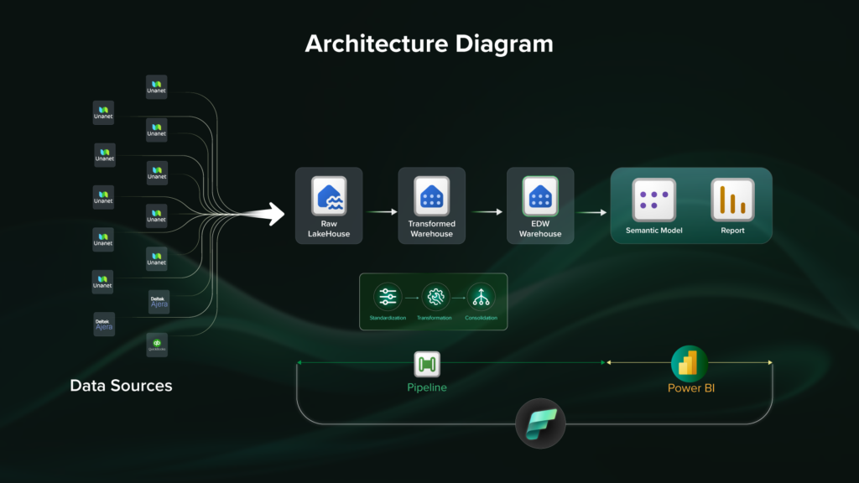Select the Data Sources label
This screenshot has width=859, height=483.
[x=121, y=386]
